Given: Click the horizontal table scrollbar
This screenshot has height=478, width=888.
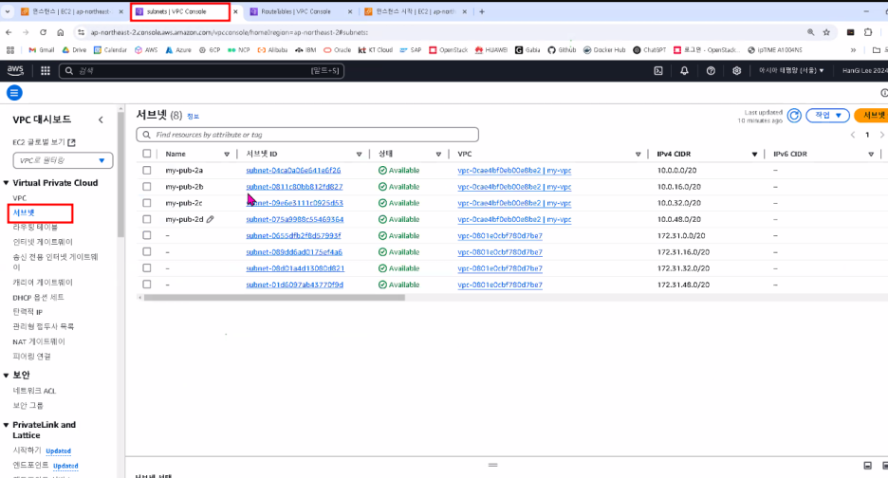Looking at the screenshot, I should click(274, 298).
